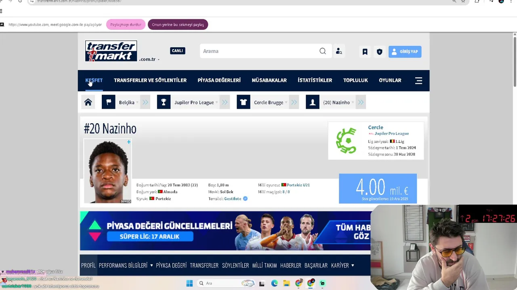This screenshot has width=517, height=290.
Task: Click the 4.00 mil. € market value box
Action: [x=378, y=188]
